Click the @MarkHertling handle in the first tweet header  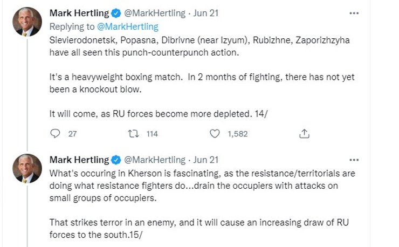pos(154,12)
